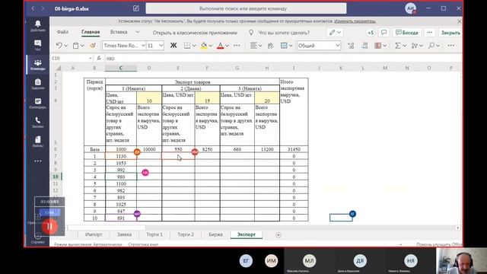The height and width of the screenshot is (274, 487).
Task: Go back with the left navigation arrow
Action: click(x=33, y=8)
